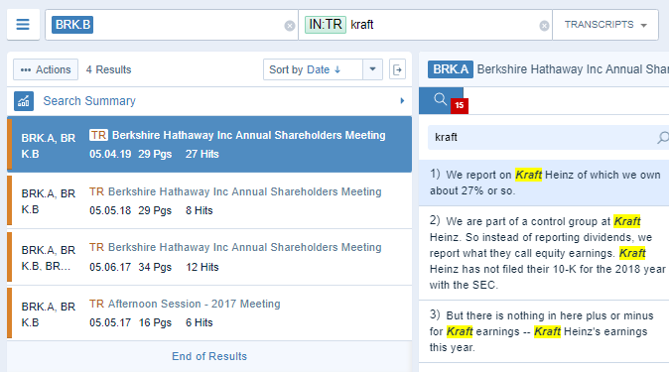
Task: Open the 05.06.17 Annual Shareholders Meeting transcript
Action: [x=209, y=257]
